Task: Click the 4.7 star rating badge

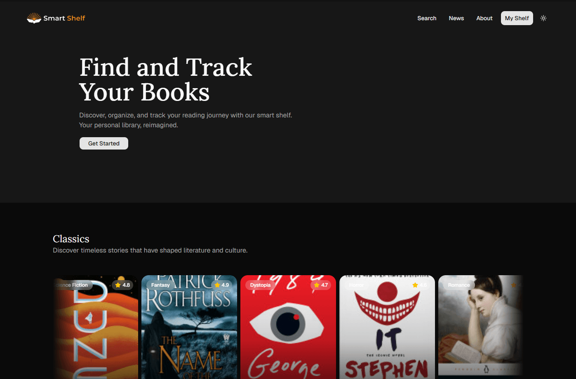Action: point(320,285)
